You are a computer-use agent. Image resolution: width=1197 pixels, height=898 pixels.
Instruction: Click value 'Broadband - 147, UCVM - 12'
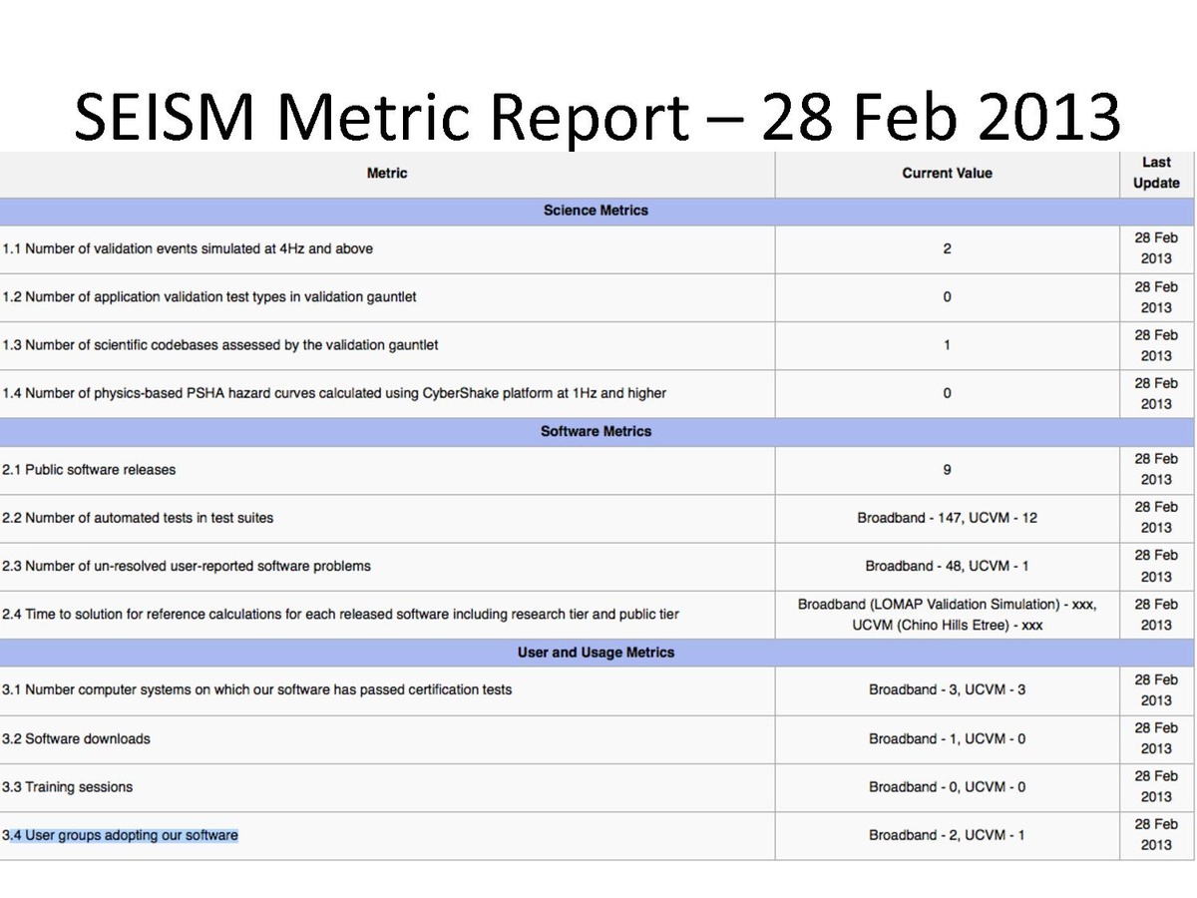tap(947, 518)
